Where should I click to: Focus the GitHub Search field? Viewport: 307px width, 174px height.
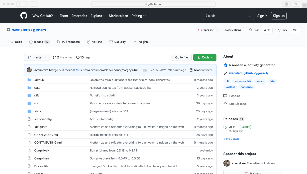tap(228, 16)
